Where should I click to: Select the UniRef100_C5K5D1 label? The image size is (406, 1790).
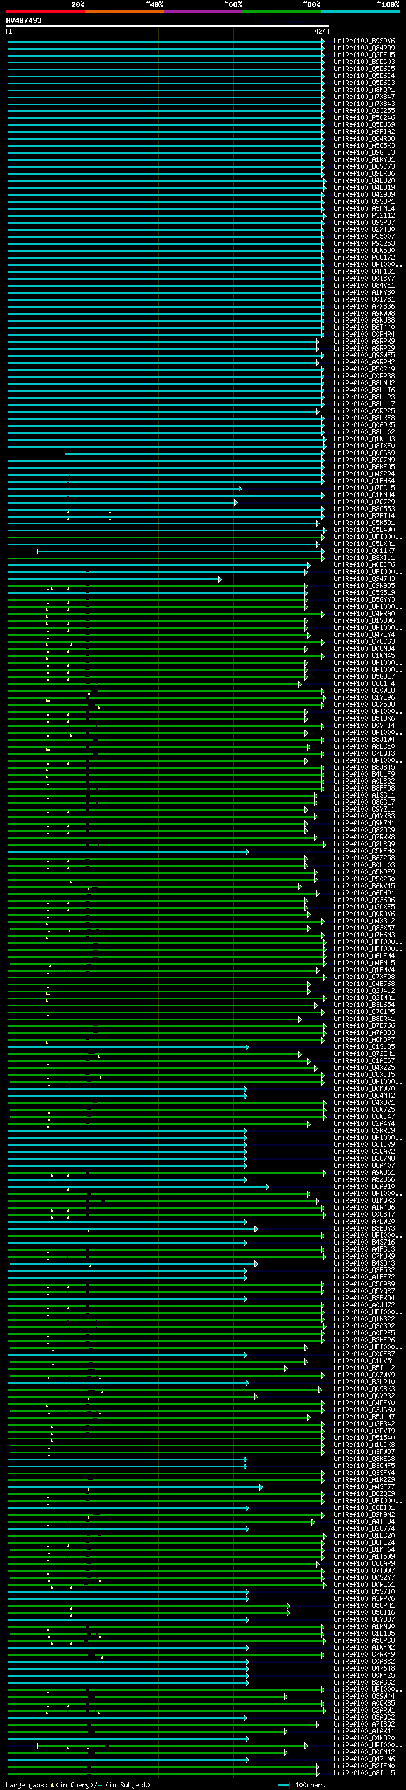pyautogui.click(x=363, y=523)
